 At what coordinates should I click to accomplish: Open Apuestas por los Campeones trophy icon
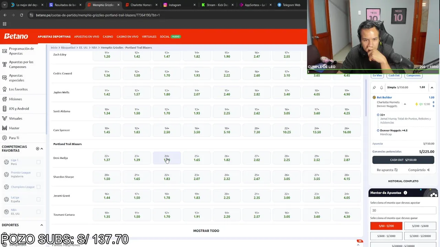tap(4, 64)
